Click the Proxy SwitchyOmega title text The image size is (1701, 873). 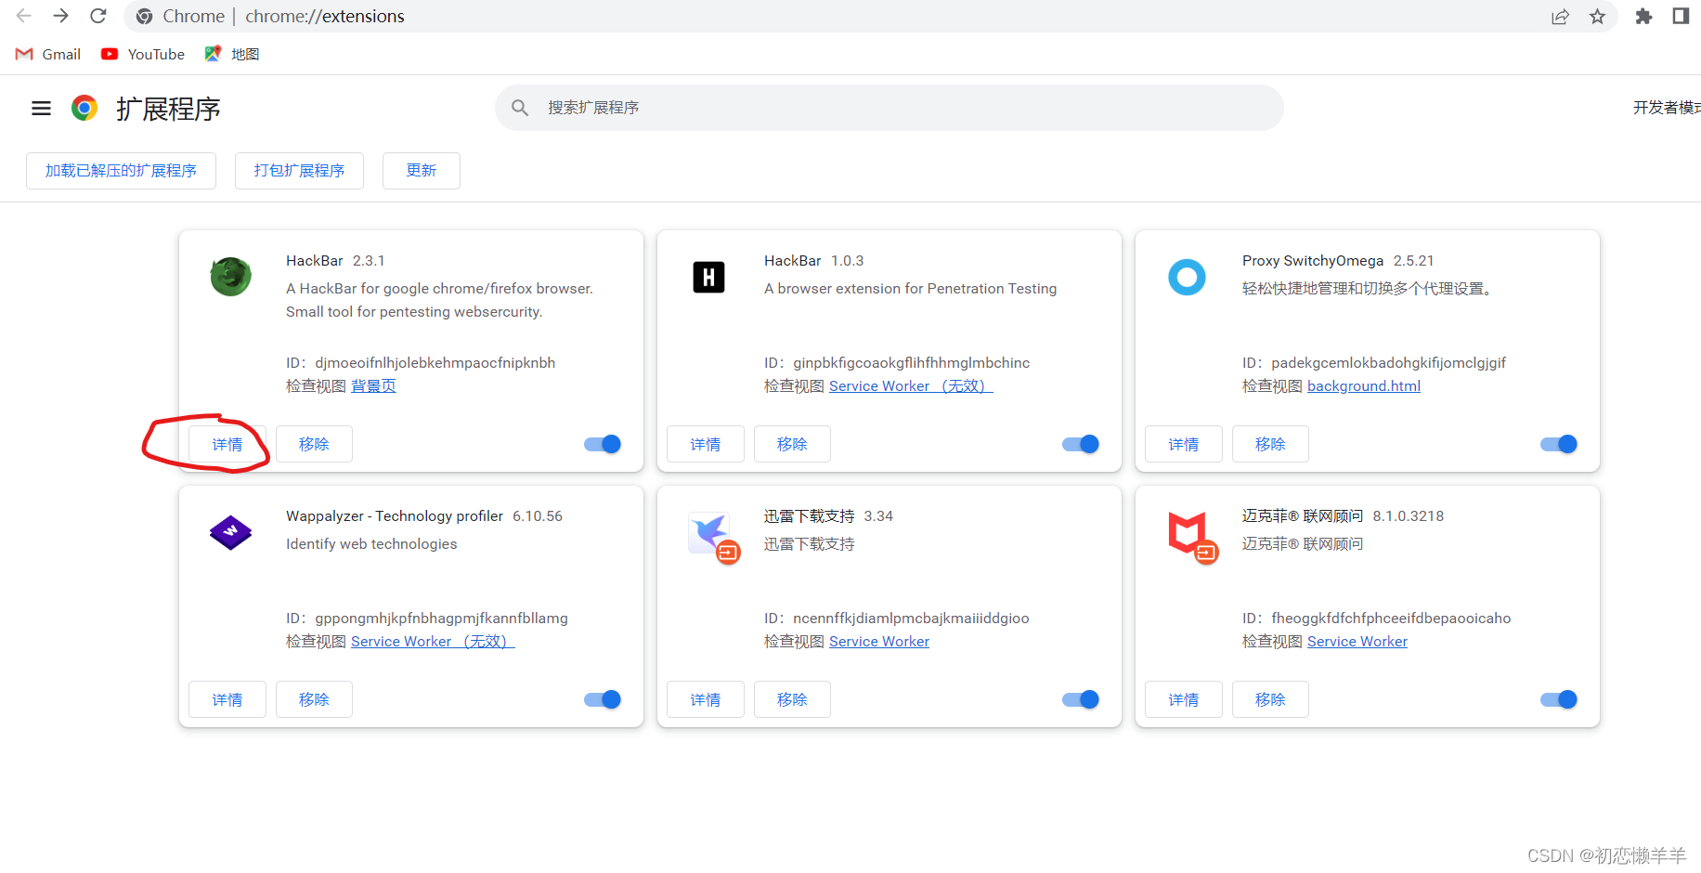[1313, 261]
